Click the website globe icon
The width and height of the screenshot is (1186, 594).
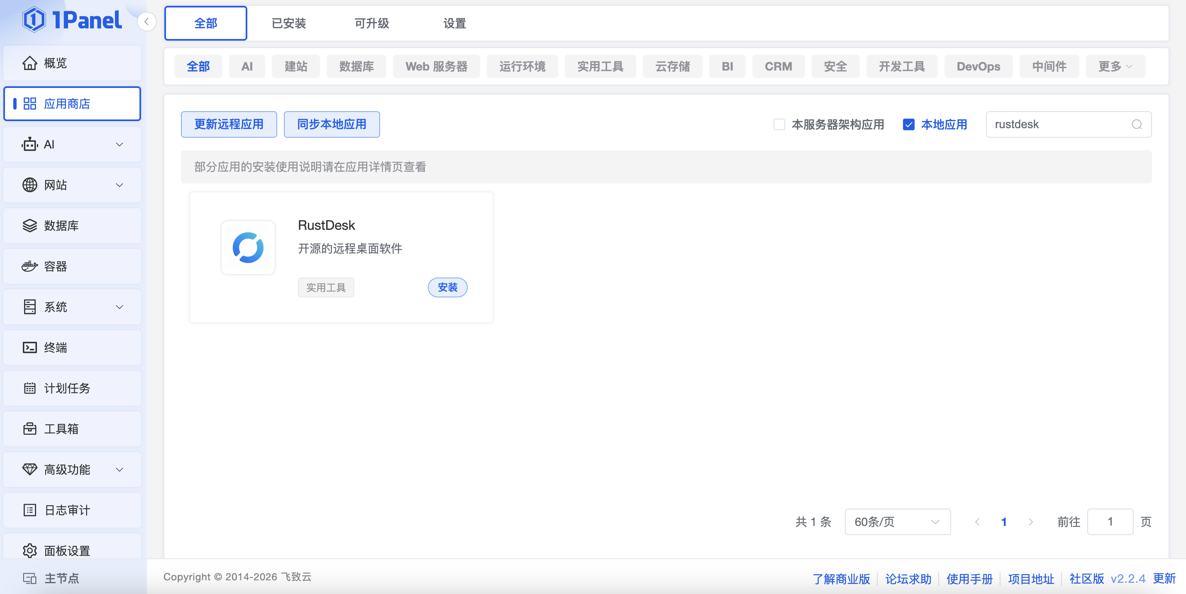tap(30, 185)
